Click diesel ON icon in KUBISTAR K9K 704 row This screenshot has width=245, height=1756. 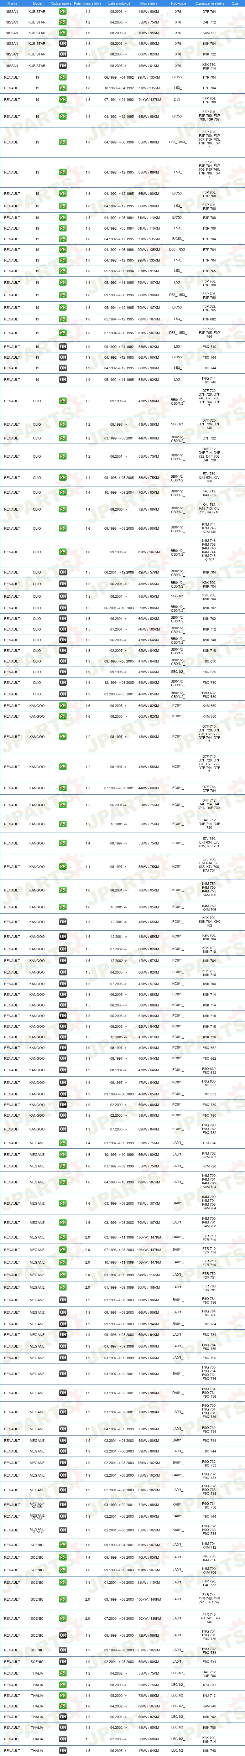pos(63,44)
